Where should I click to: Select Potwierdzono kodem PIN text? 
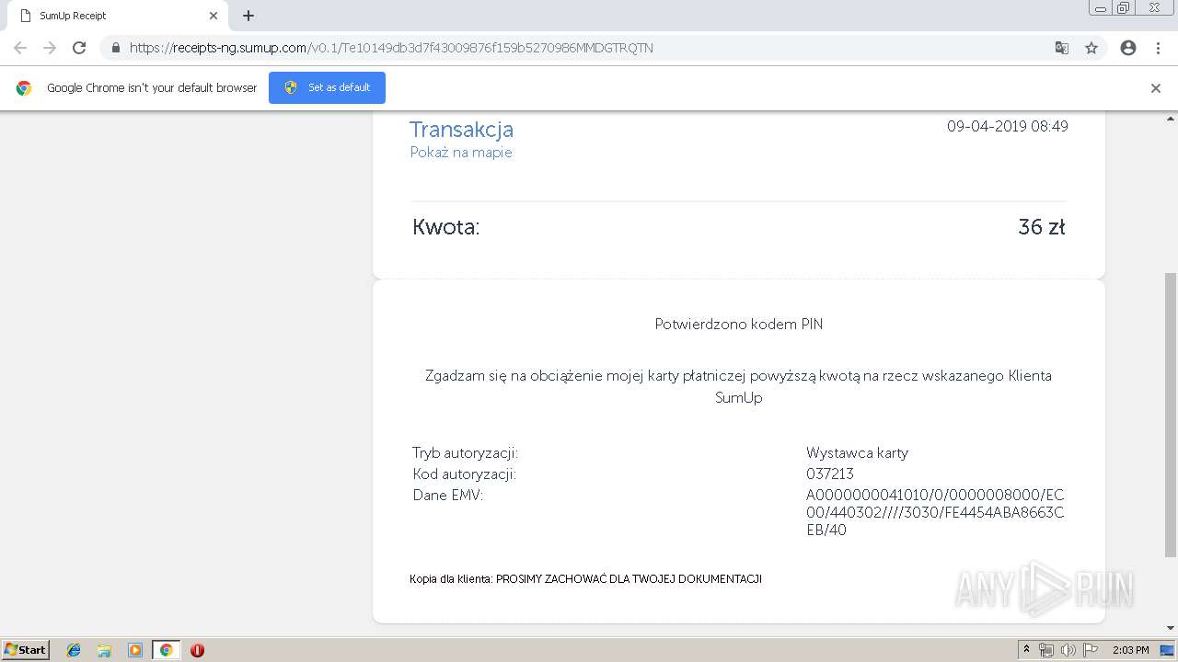coord(739,325)
